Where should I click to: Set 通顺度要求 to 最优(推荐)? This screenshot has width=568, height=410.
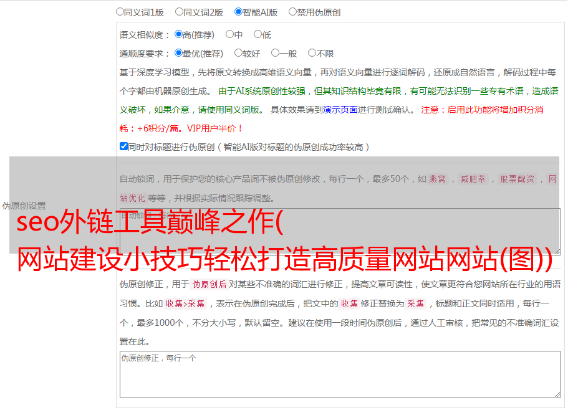pos(178,53)
